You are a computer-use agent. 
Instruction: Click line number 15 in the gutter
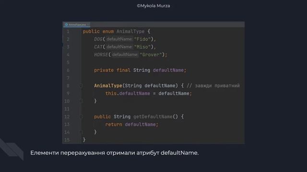pos(67,140)
